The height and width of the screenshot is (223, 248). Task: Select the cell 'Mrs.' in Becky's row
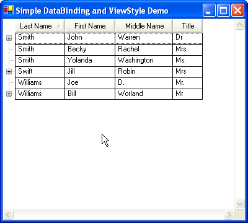(x=188, y=50)
